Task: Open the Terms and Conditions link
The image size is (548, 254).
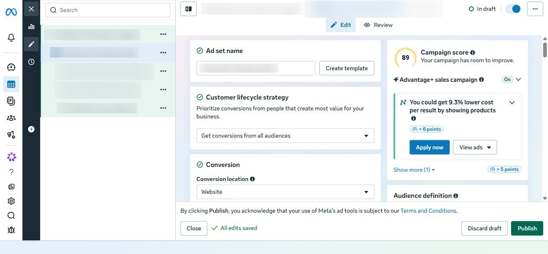Action: click(428, 211)
